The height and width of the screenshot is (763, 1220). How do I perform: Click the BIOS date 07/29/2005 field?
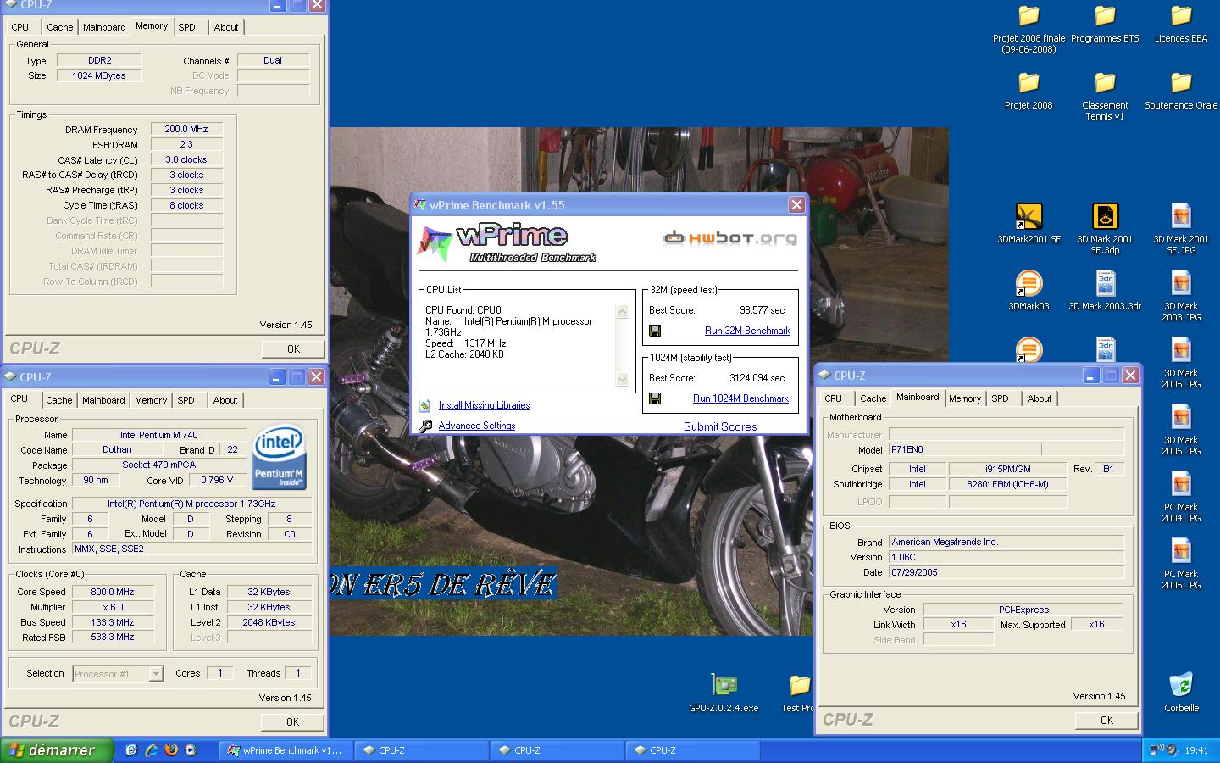1006,572
